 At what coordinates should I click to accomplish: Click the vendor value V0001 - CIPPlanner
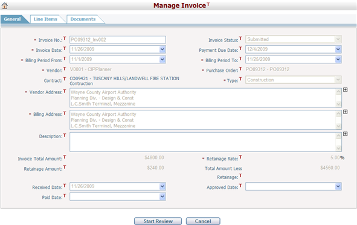[91, 69]
